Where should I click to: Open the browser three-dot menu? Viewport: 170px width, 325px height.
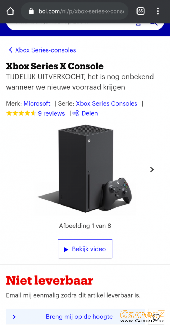(158, 11)
